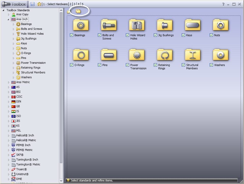Select Power Transmission in the tree
The image size is (244, 184).
coord(31,63)
